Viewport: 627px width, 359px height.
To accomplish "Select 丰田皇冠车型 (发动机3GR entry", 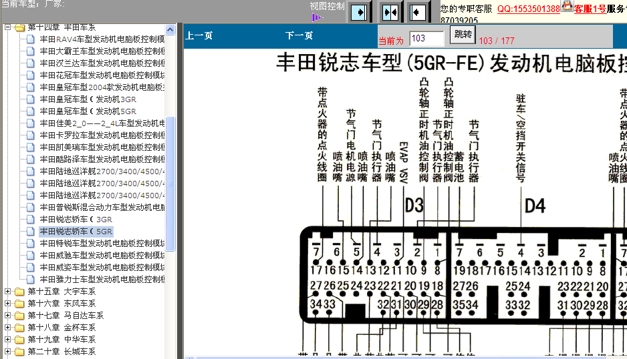I will tap(88, 99).
